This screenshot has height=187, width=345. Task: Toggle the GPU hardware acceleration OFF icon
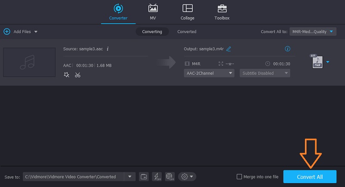170,177
